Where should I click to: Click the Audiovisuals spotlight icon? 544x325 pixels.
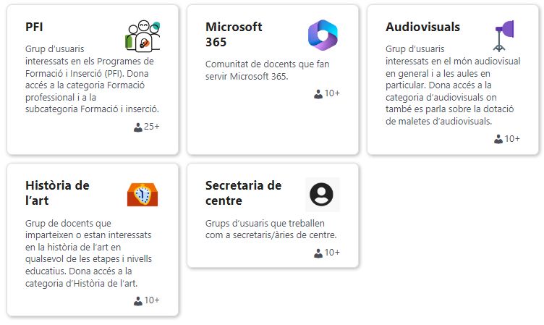[x=503, y=35]
